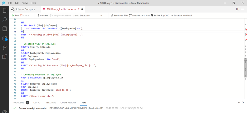Open the Connections icon in activity bar
This screenshot has width=247, height=113.
pos(5,10)
